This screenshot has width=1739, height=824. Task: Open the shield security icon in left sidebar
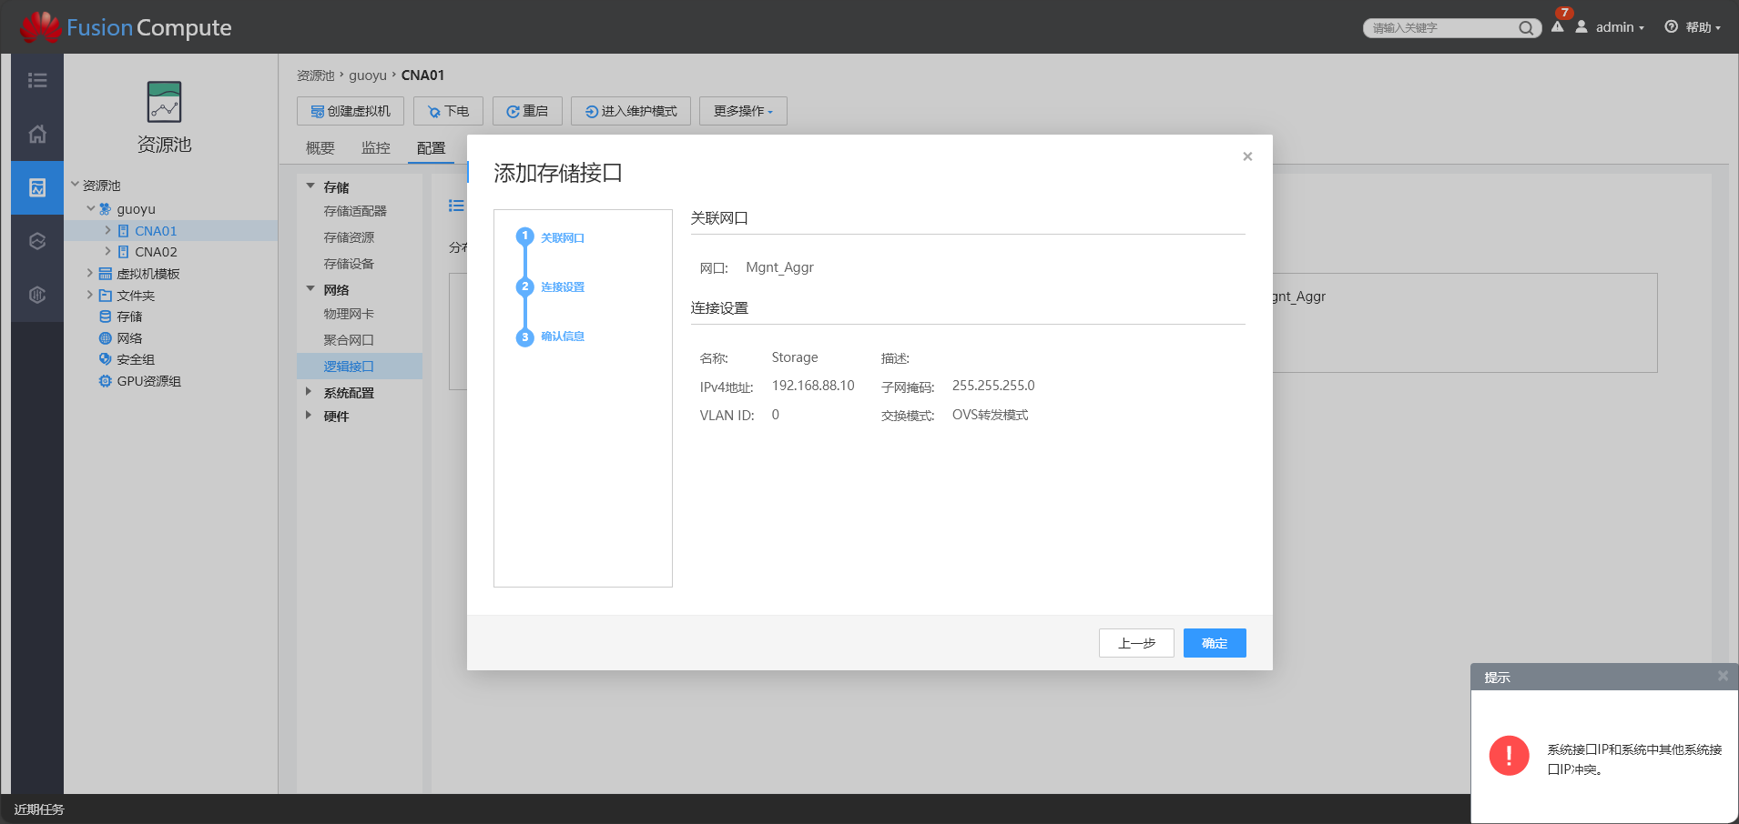click(x=37, y=295)
